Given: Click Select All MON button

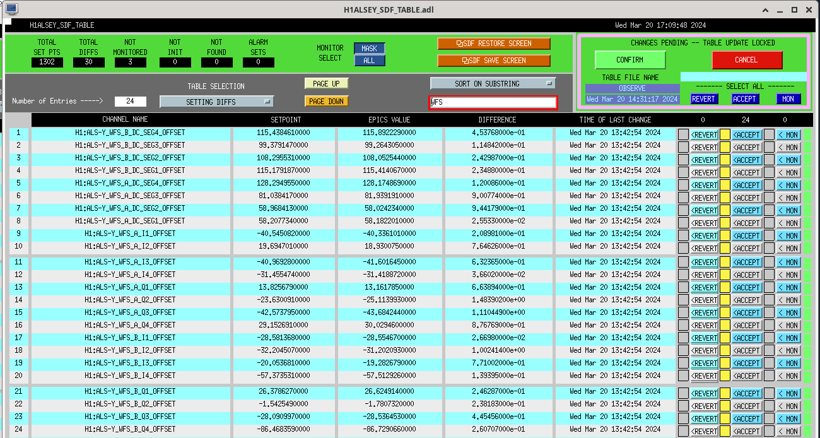Looking at the screenshot, I should click(788, 99).
